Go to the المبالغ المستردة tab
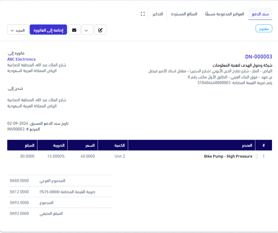This screenshot has width=278, height=233. 184,14
